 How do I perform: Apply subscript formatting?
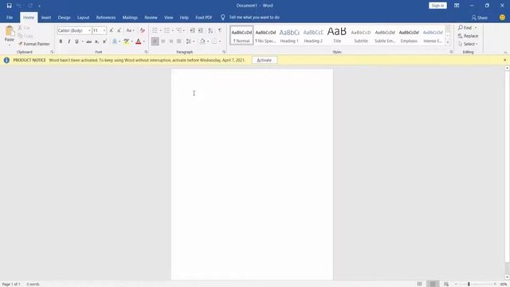(97, 41)
